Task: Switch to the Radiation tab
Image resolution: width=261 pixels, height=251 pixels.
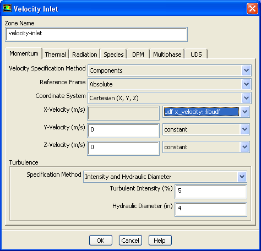Action: point(84,54)
